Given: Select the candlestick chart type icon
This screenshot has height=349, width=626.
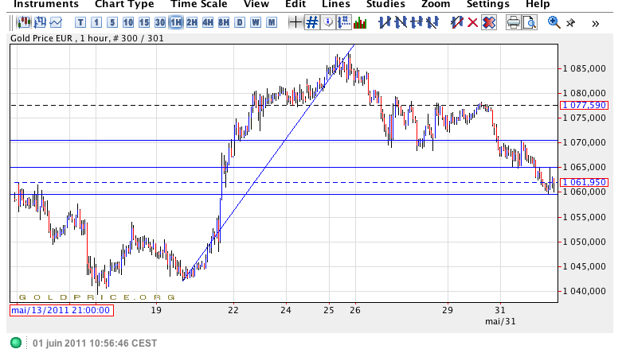Looking at the screenshot, I should tap(24, 22).
